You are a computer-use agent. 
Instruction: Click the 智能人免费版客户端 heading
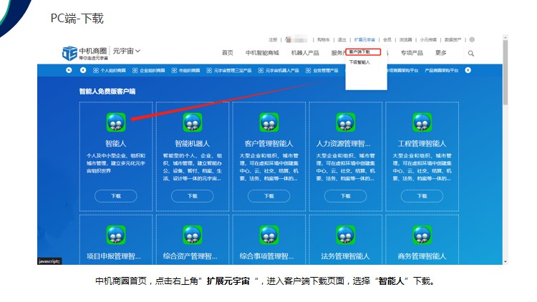pos(107,92)
